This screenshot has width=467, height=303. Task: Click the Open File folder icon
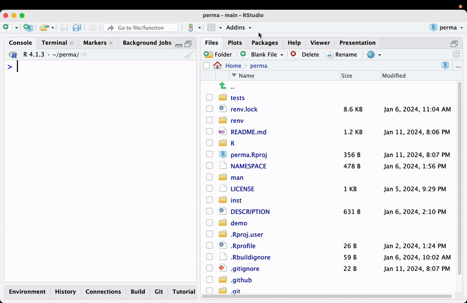44,27
